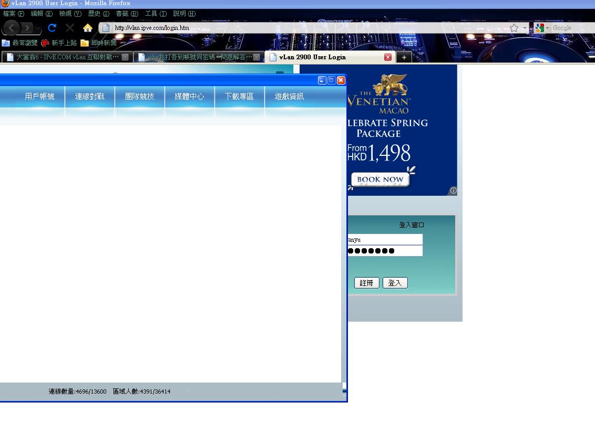Bookmark this page with the star icon
Screen dimensions: 595x434
514,28
